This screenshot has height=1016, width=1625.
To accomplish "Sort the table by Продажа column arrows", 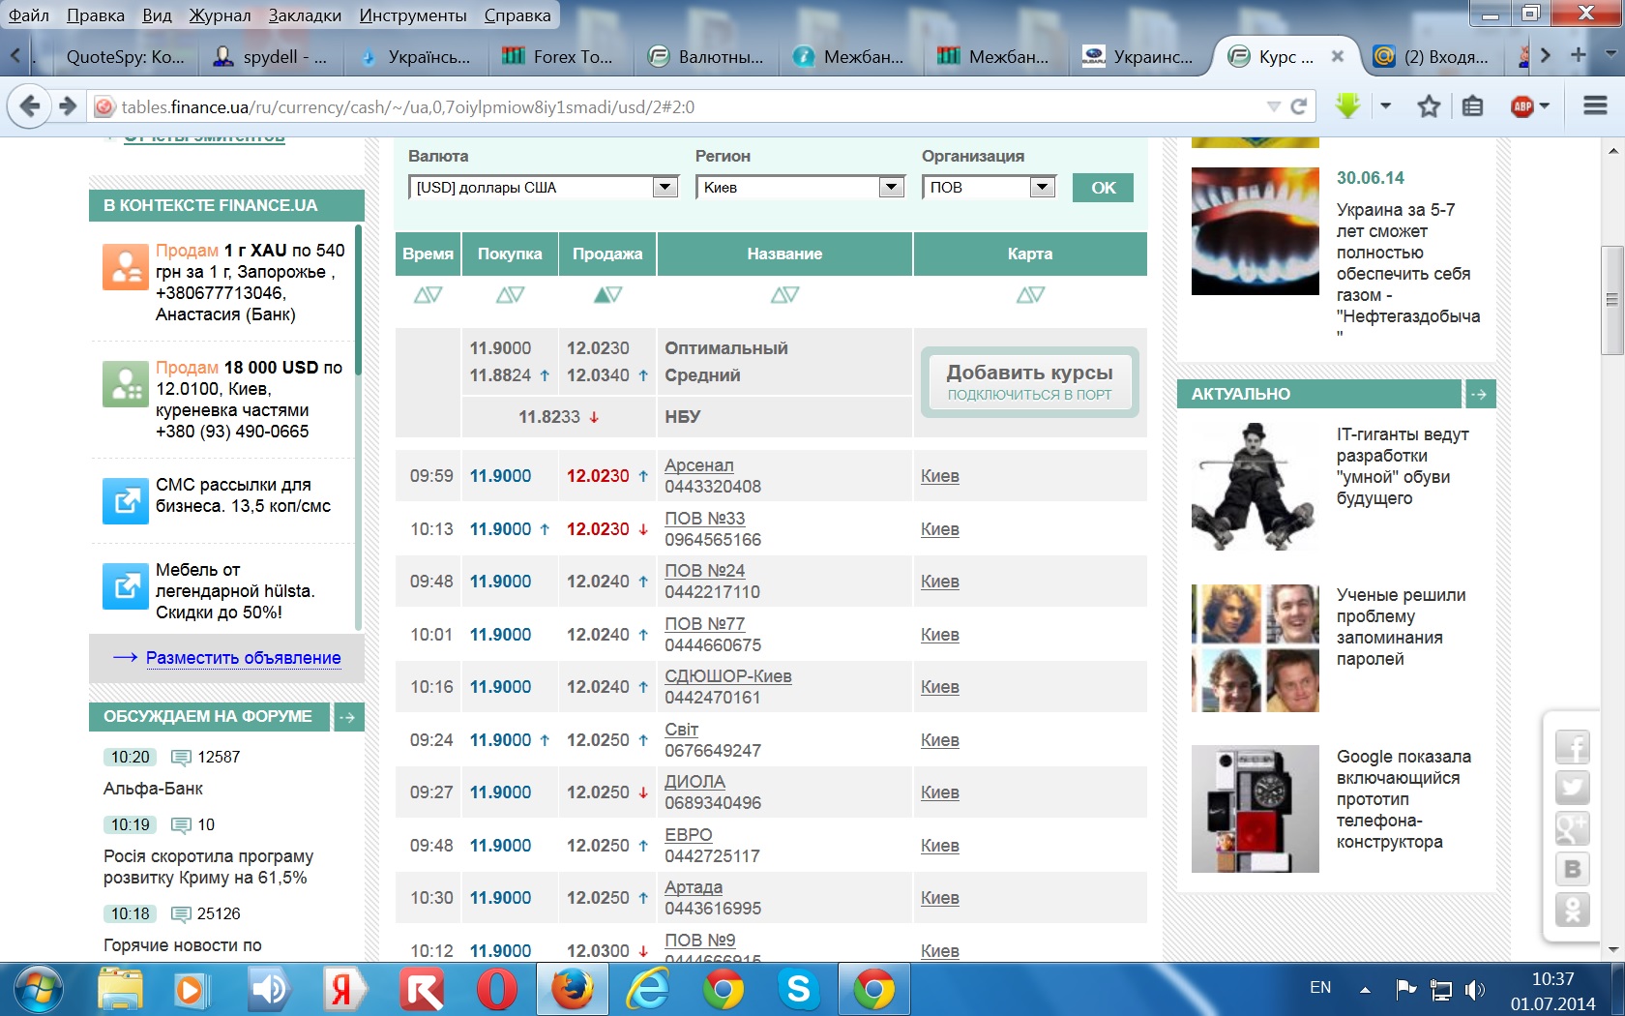I will pos(607,294).
